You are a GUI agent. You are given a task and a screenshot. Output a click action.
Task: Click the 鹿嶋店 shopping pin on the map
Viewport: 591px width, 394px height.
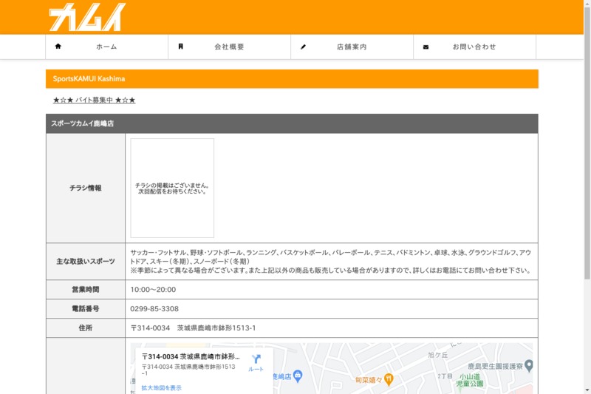tap(298, 376)
